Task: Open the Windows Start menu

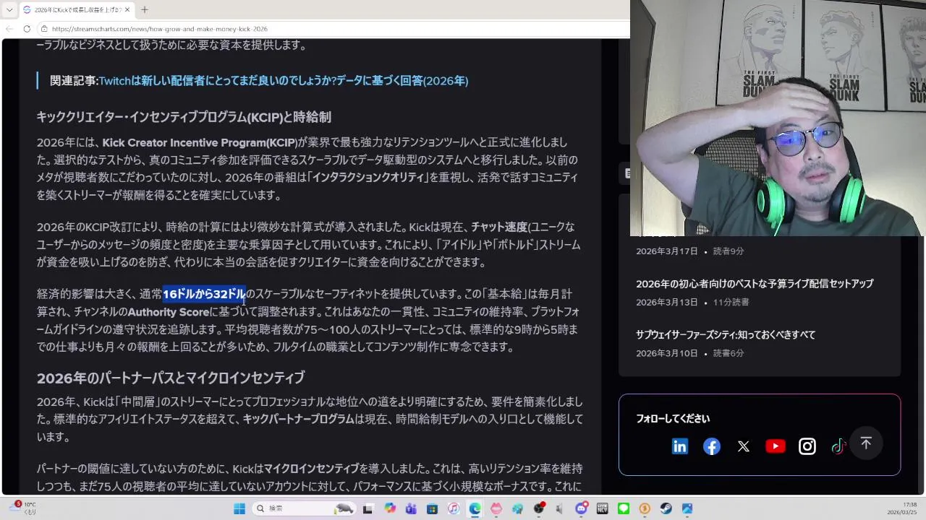Action: (x=239, y=508)
